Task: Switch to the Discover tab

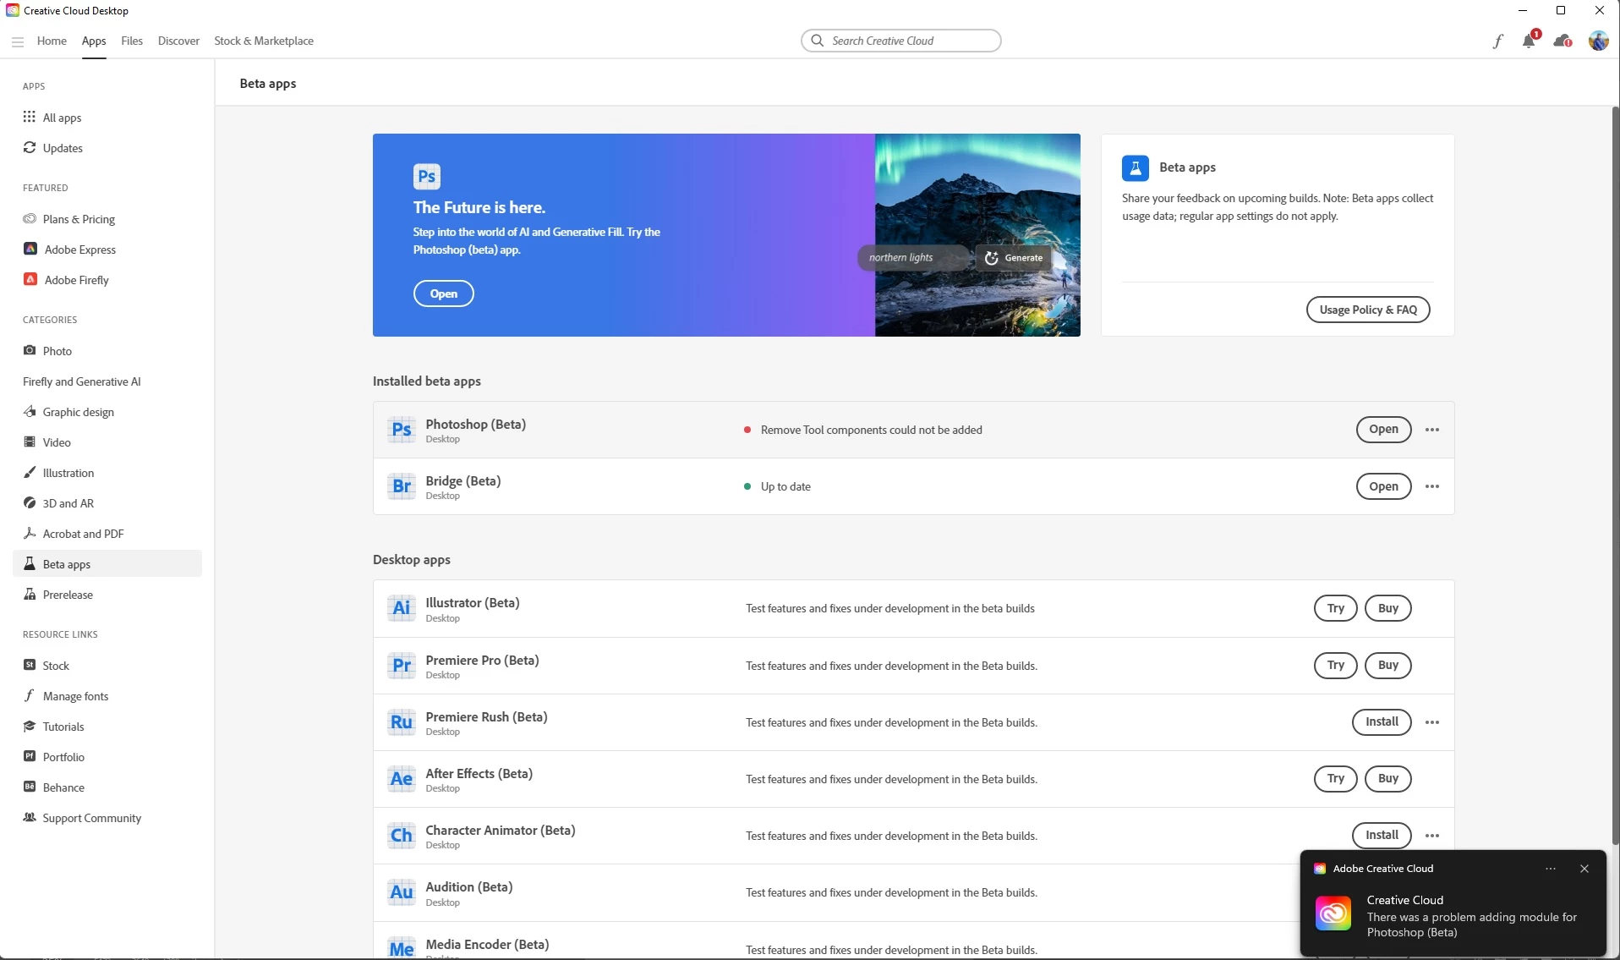Action: point(178,41)
